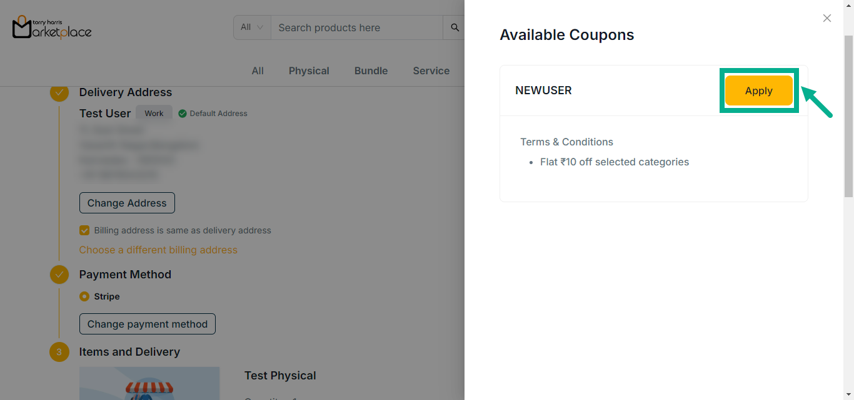The image size is (854, 400).
Task: Click the Search products here field
Action: point(356,27)
